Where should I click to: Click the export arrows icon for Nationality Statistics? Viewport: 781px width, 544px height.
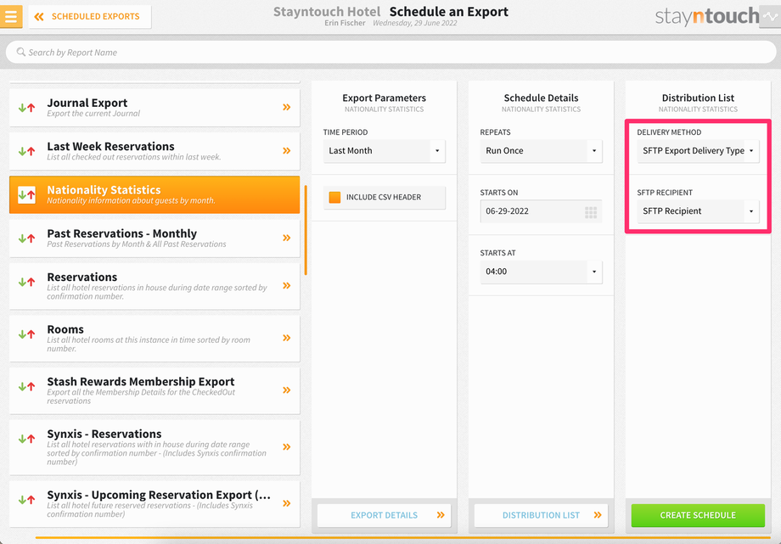click(x=27, y=195)
